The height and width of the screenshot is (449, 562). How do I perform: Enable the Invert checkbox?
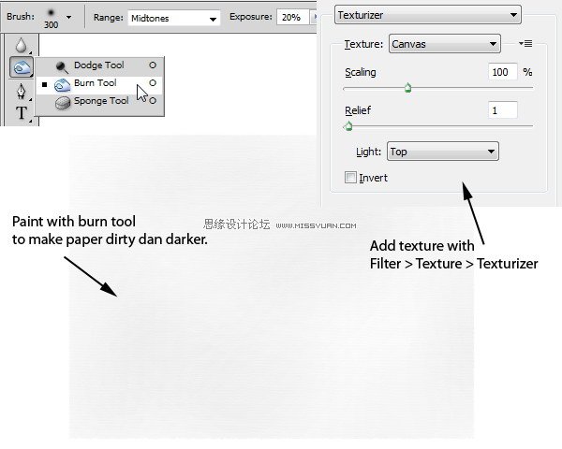point(350,177)
